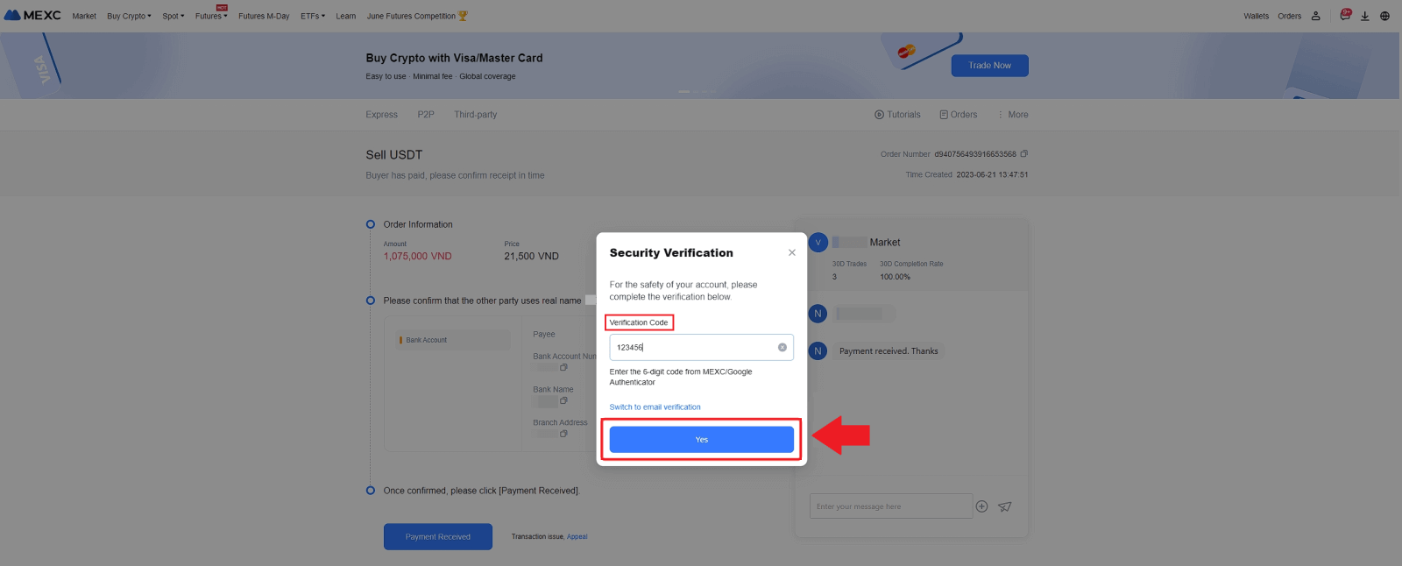Clear the verification code field

click(x=782, y=348)
